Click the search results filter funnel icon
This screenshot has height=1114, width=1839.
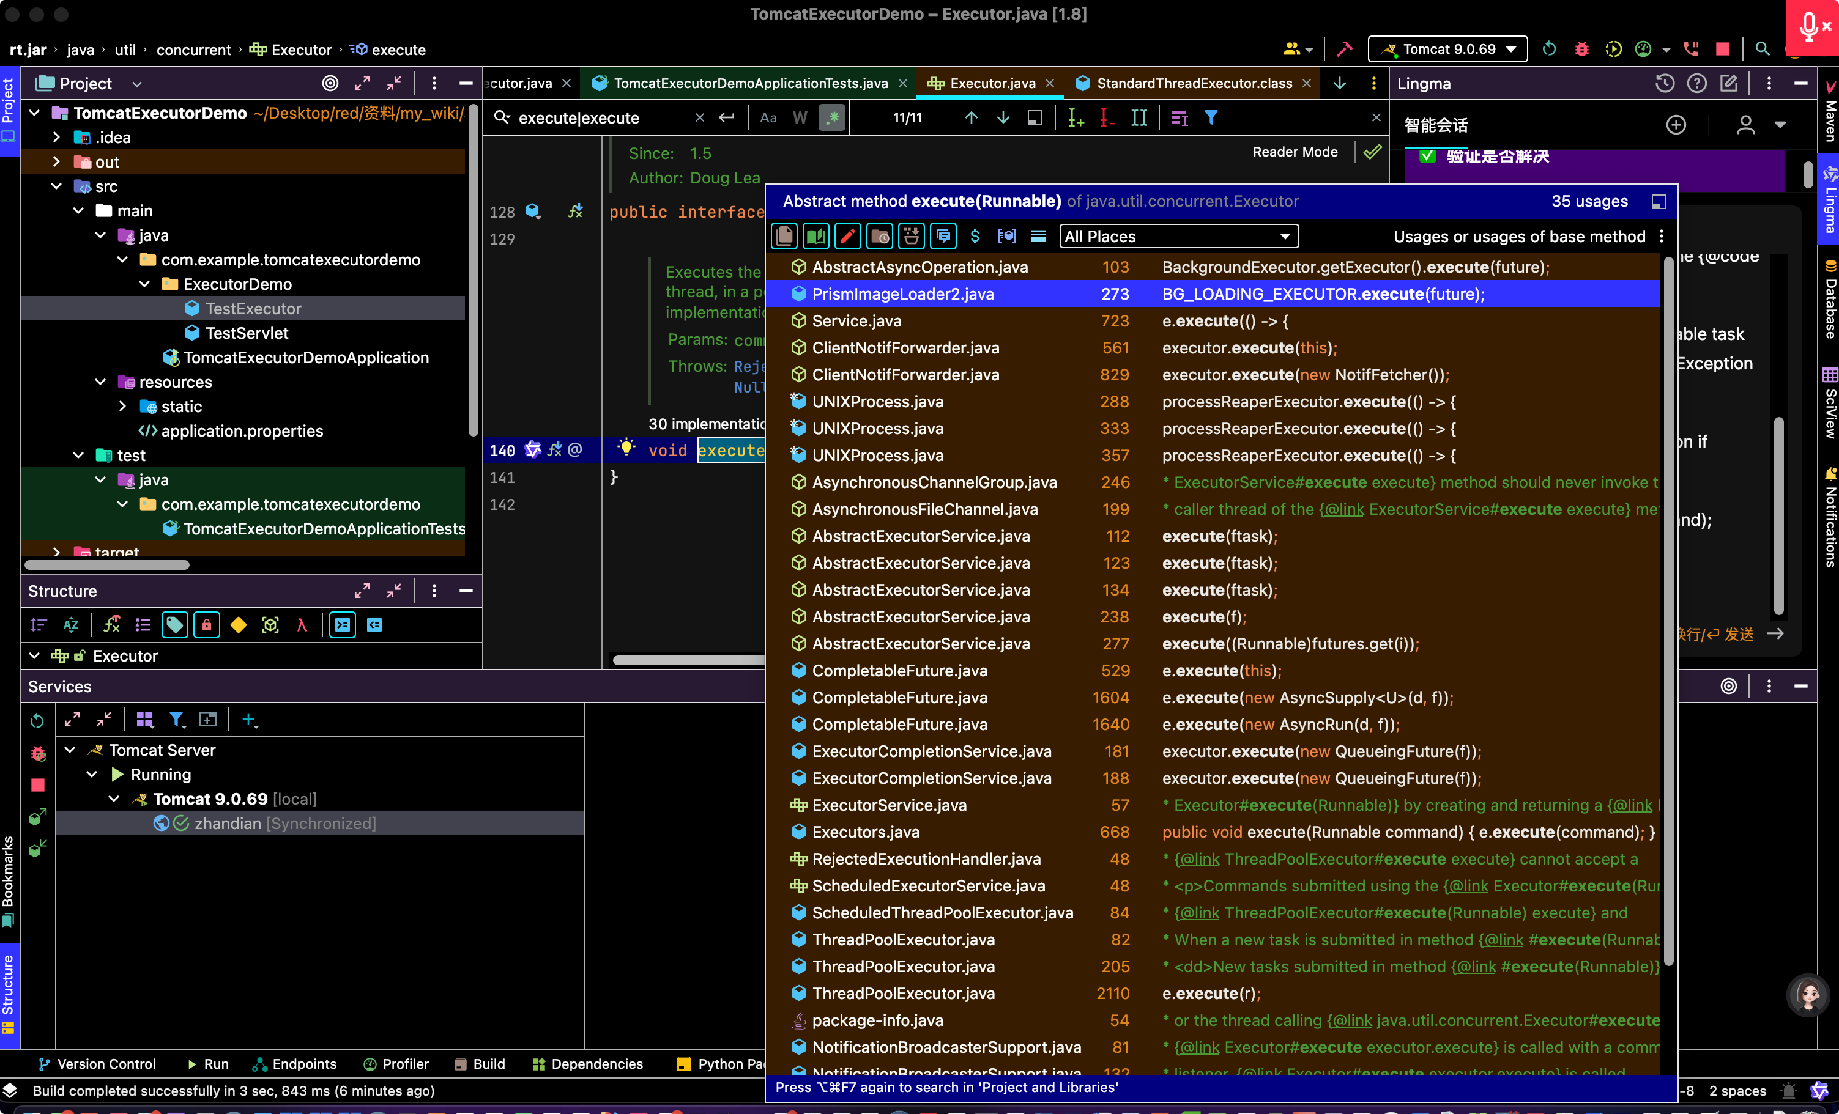(x=1211, y=118)
